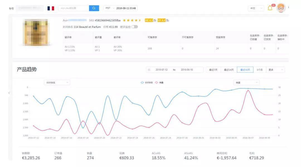Click the pink sales data point on 2018-07-12
The image size is (301, 167).
coord(33,126)
